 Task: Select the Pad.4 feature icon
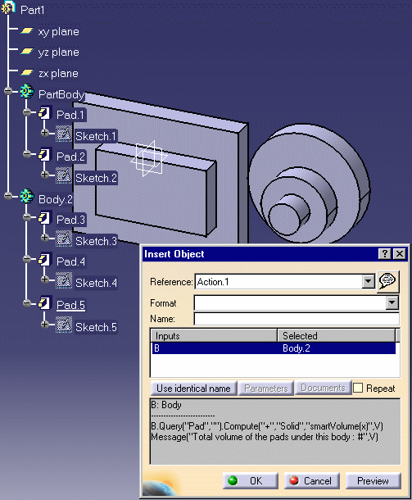tap(44, 260)
